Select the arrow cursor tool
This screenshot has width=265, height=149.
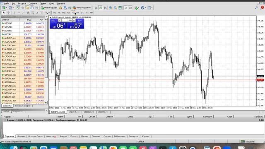[x=4, y=13]
